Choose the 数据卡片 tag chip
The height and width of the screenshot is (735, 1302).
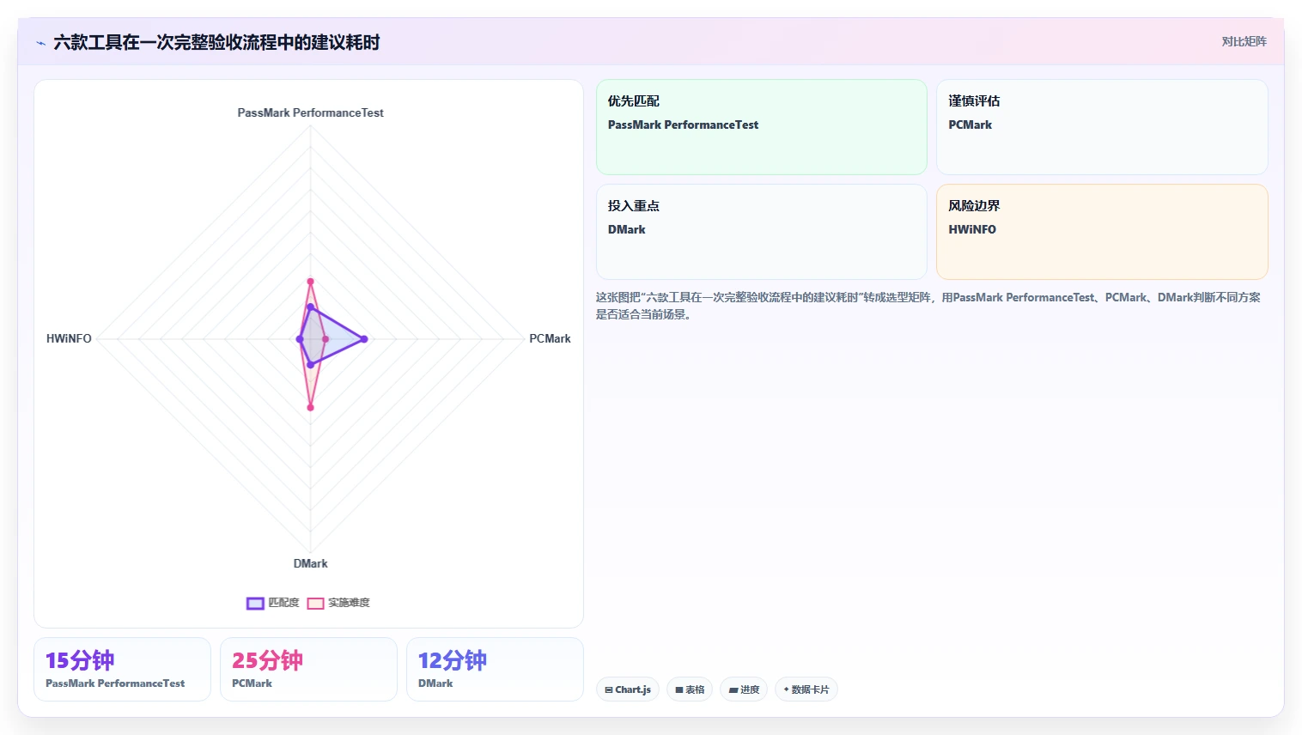pos(806,689)
